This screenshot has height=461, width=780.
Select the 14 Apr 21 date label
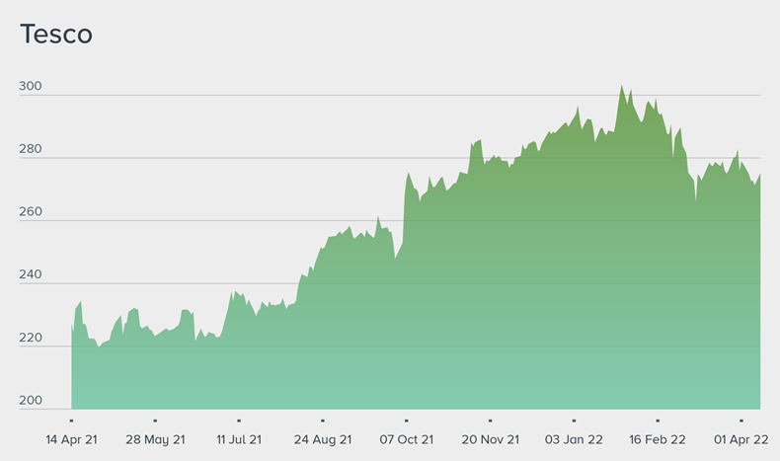(72, 439)
